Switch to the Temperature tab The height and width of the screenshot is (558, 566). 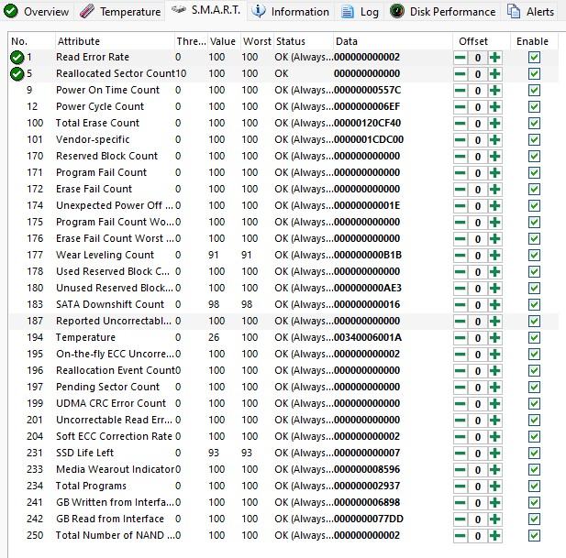coord(120,12)
